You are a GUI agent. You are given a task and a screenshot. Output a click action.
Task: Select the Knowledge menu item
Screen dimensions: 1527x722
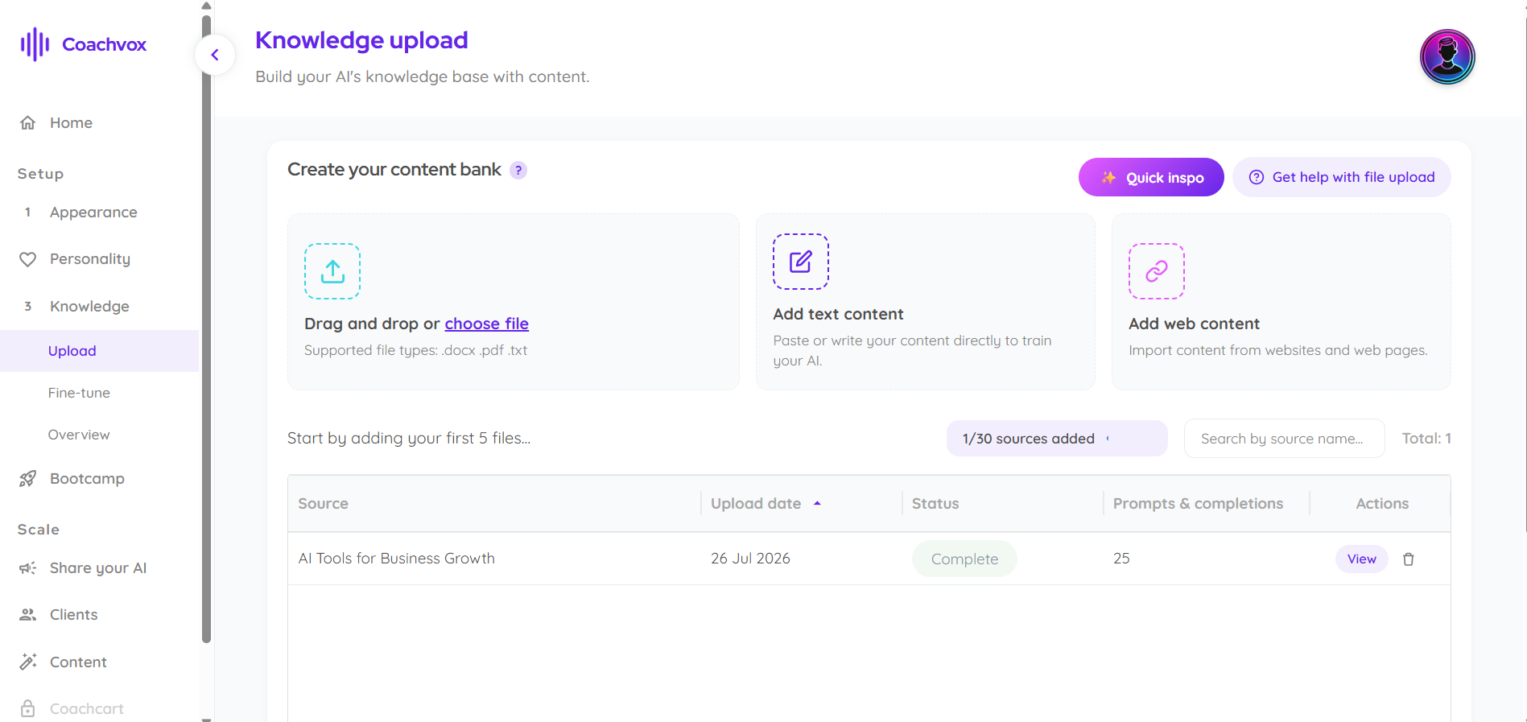(89, 307)
